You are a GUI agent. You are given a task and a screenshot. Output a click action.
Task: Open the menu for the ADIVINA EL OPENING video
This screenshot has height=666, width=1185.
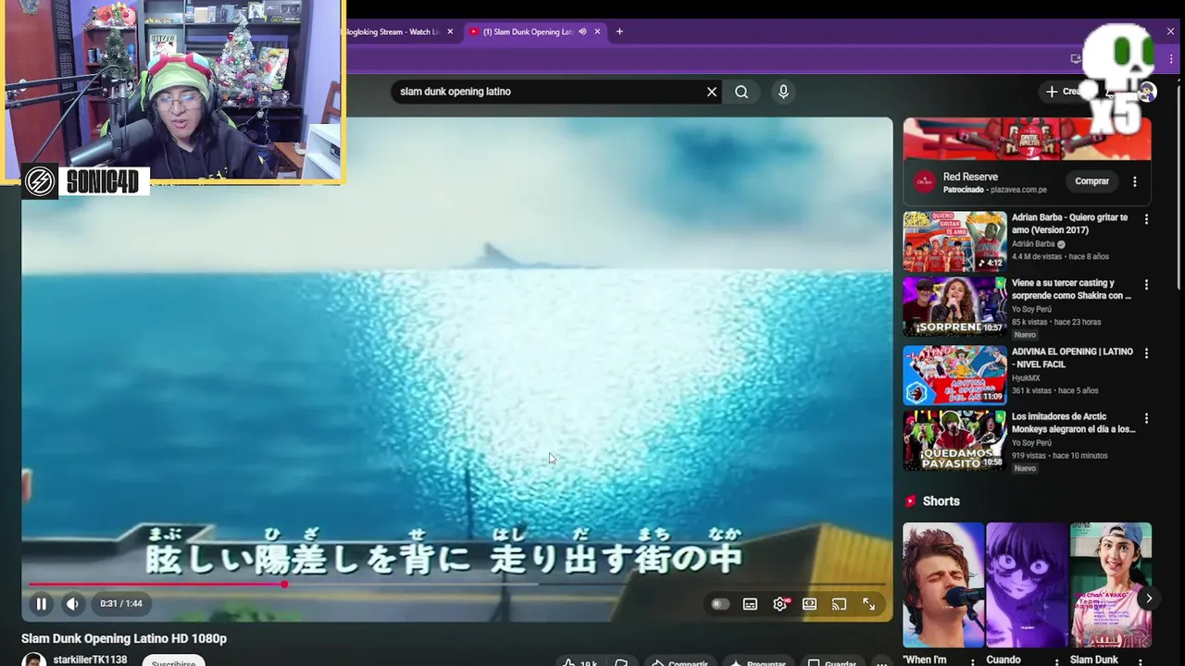1146,353
